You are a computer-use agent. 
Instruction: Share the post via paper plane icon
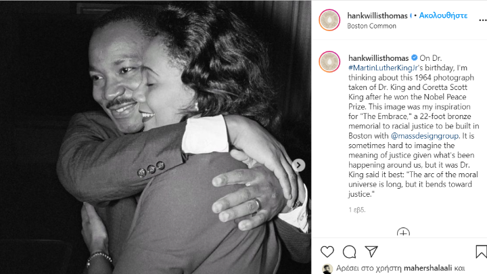pyautogui.click(x=371, y=251)
